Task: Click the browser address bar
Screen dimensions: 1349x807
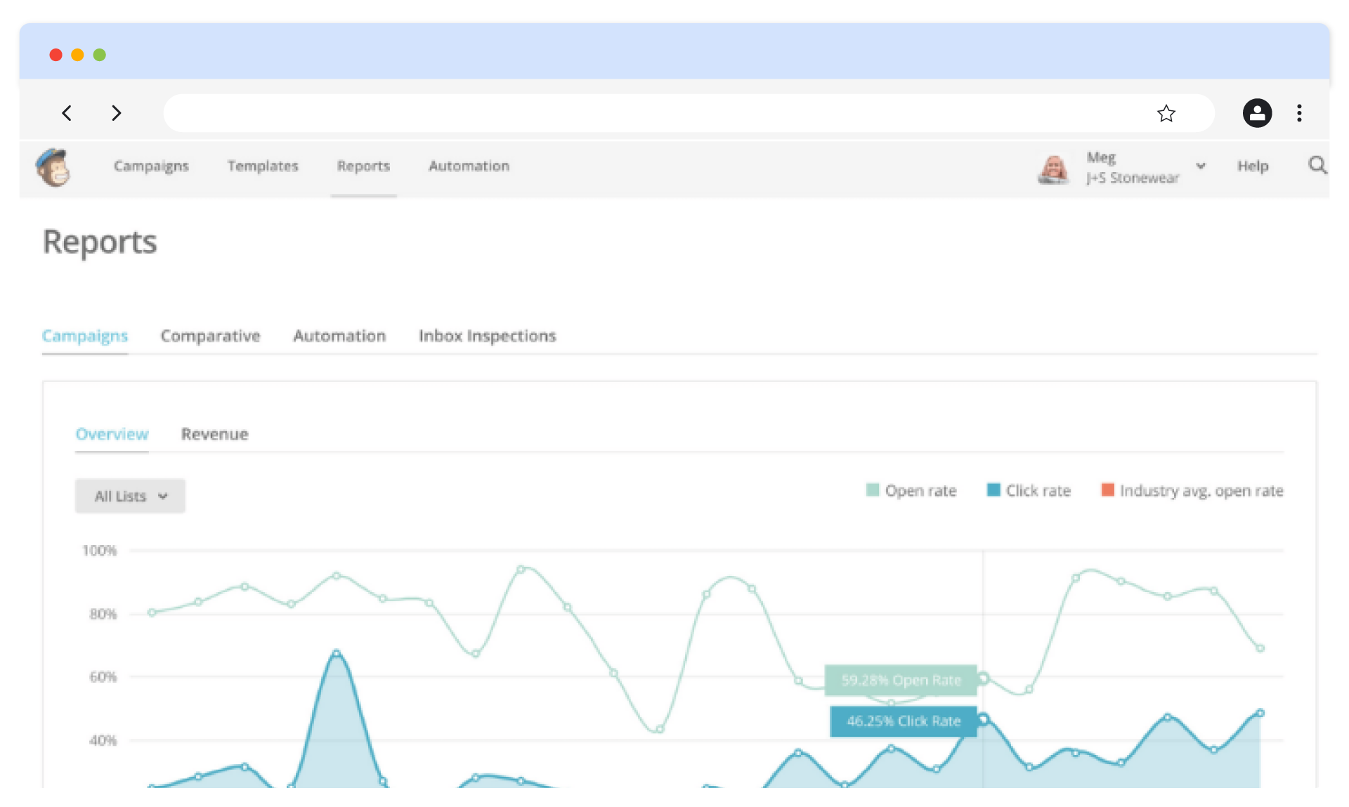Action: 653,113
